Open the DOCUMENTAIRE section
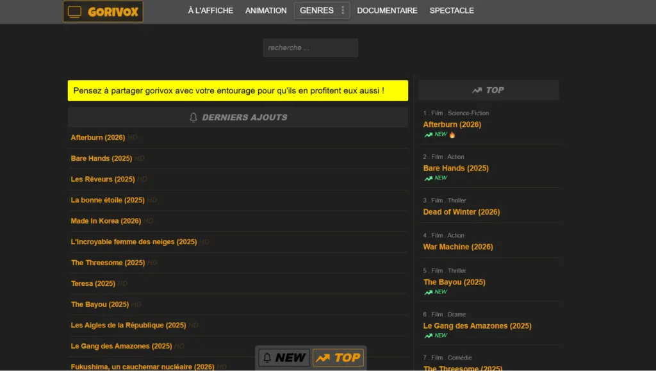 [x=387, y=10]
